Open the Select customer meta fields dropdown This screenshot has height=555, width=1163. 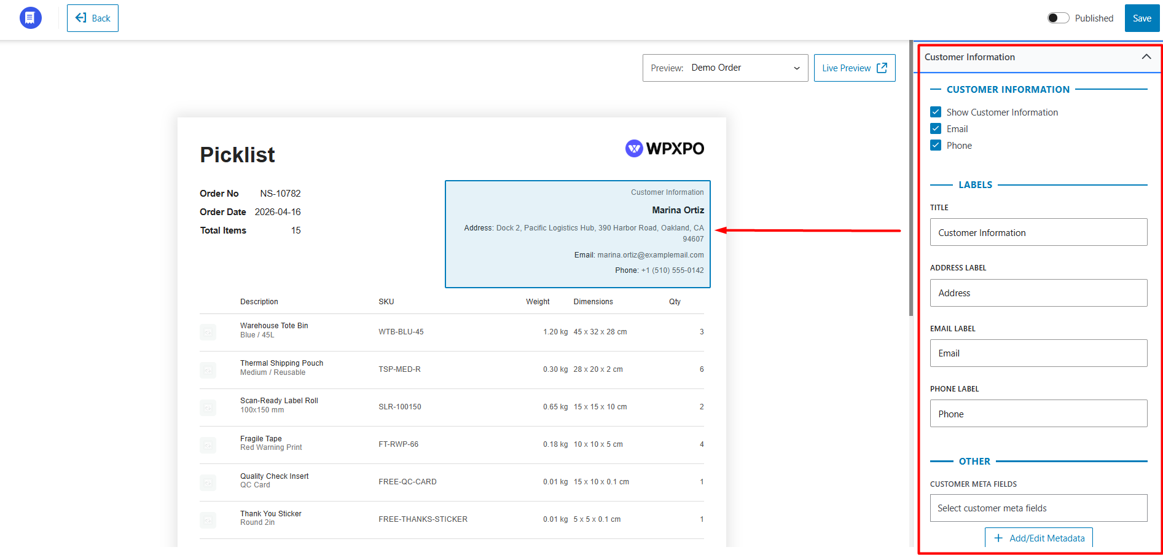[1038, 508]
